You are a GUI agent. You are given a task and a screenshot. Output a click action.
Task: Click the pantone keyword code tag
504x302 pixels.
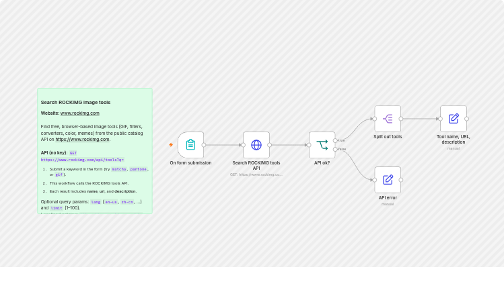point(138,169)
